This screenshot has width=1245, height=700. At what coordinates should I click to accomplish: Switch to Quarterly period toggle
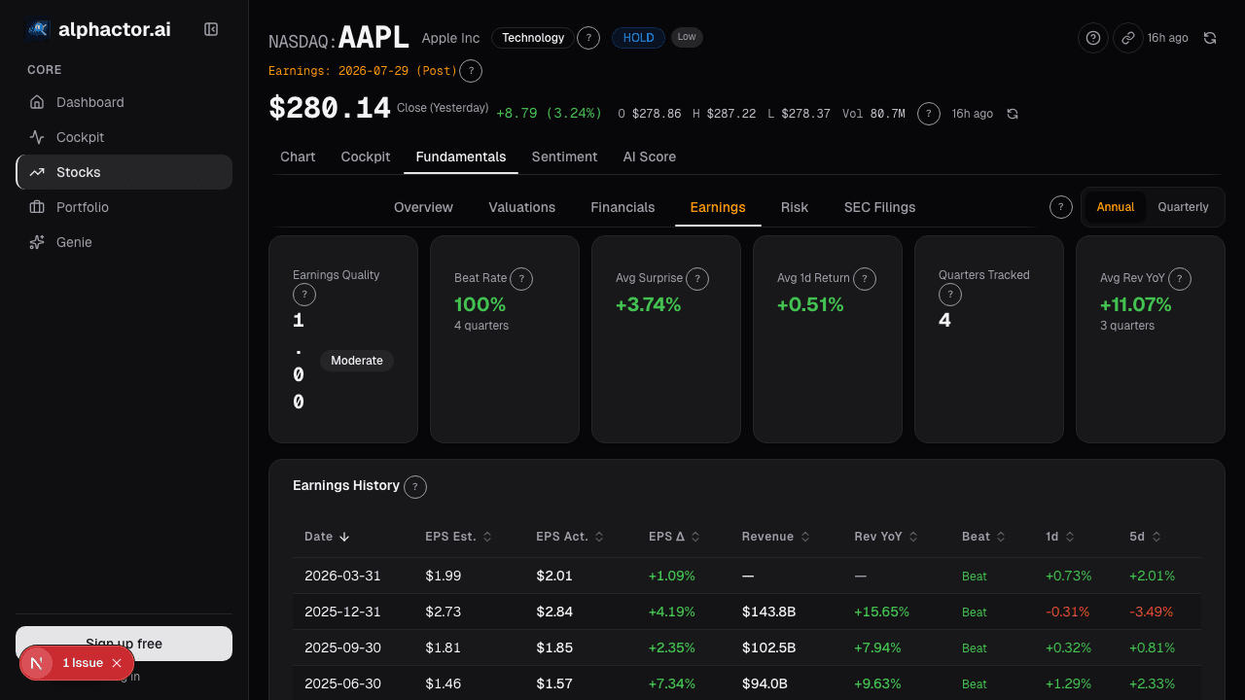tap(1184, 207)
